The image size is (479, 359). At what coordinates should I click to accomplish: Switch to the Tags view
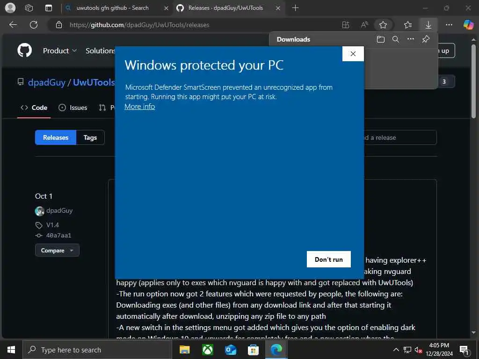pyautogui.click(x=90, y=137)
